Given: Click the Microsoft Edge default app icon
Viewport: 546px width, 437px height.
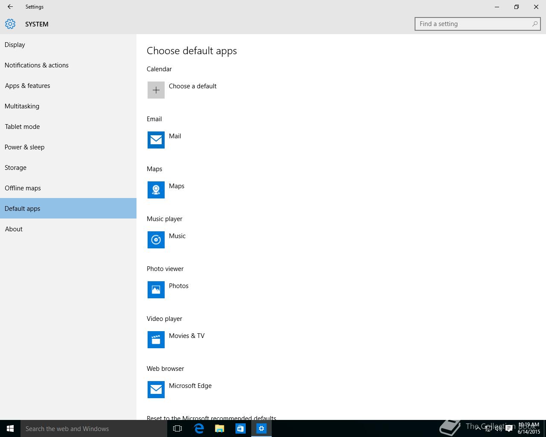Looking at the screenshot, I should [x=156, y=390].
